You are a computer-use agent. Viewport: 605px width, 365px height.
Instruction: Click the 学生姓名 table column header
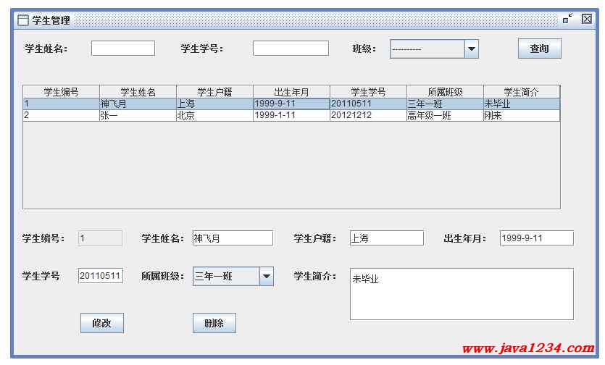(138, 92)
